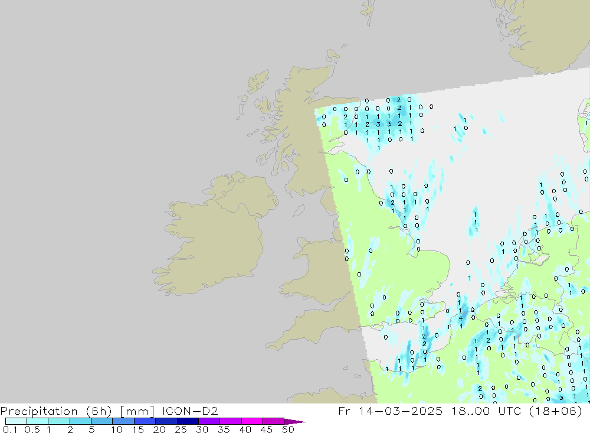
Task: Click the 'Precipitation (6h) [mm]' title text
Action: (77, 411)
